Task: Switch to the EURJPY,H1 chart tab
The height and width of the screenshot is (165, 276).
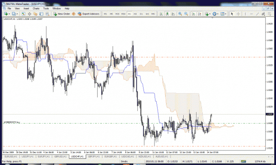Action: point(44,157)
